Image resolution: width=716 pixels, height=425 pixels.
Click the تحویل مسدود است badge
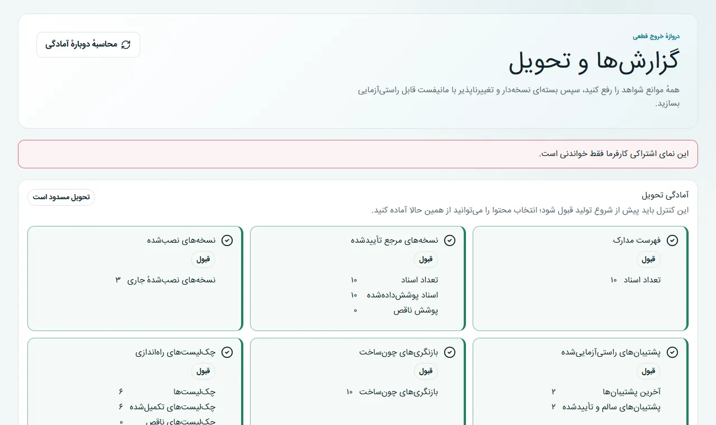[x=62, y=197]
